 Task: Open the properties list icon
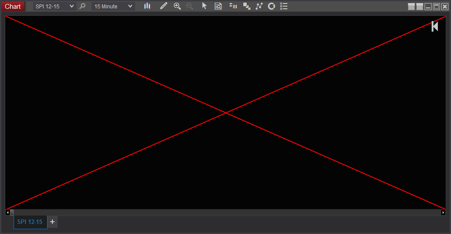(x=284, y=6)
